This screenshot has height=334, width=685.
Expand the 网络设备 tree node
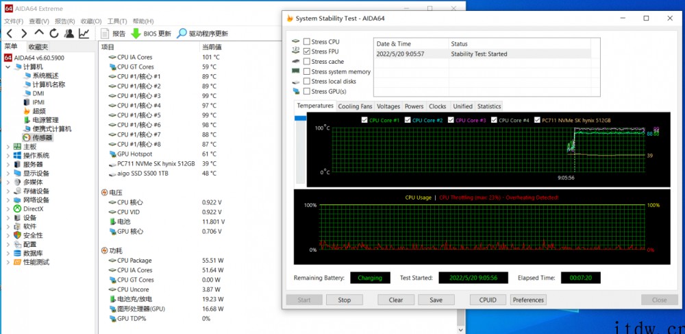click(8, 200)
